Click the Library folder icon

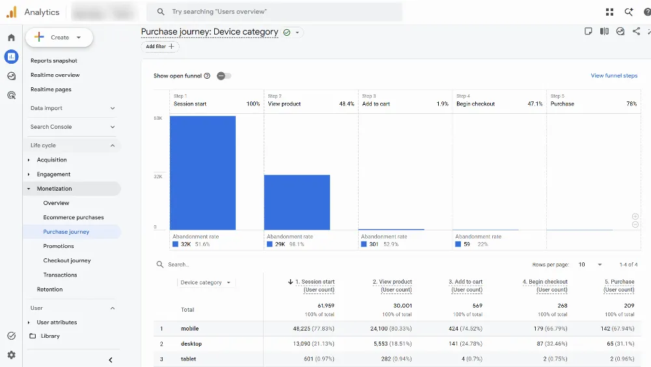click(x=33, y=336)
